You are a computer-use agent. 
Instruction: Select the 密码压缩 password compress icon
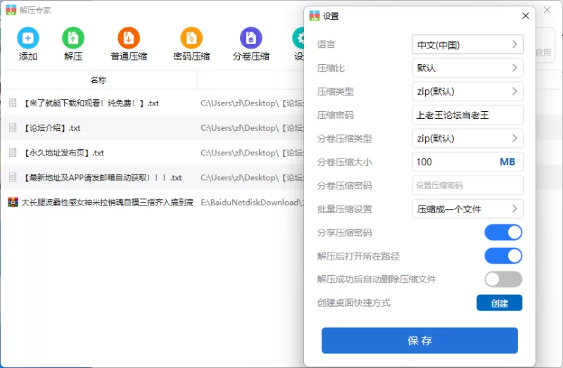(191, 38)
